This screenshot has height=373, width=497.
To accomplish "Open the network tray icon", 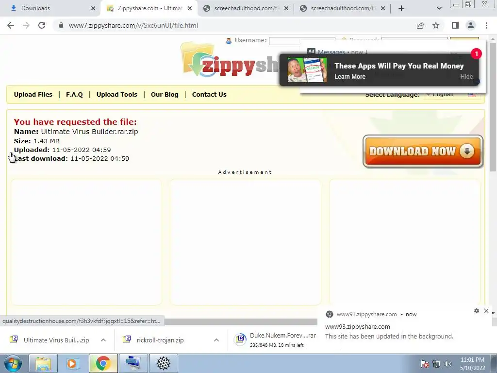I will pos(436,364).
